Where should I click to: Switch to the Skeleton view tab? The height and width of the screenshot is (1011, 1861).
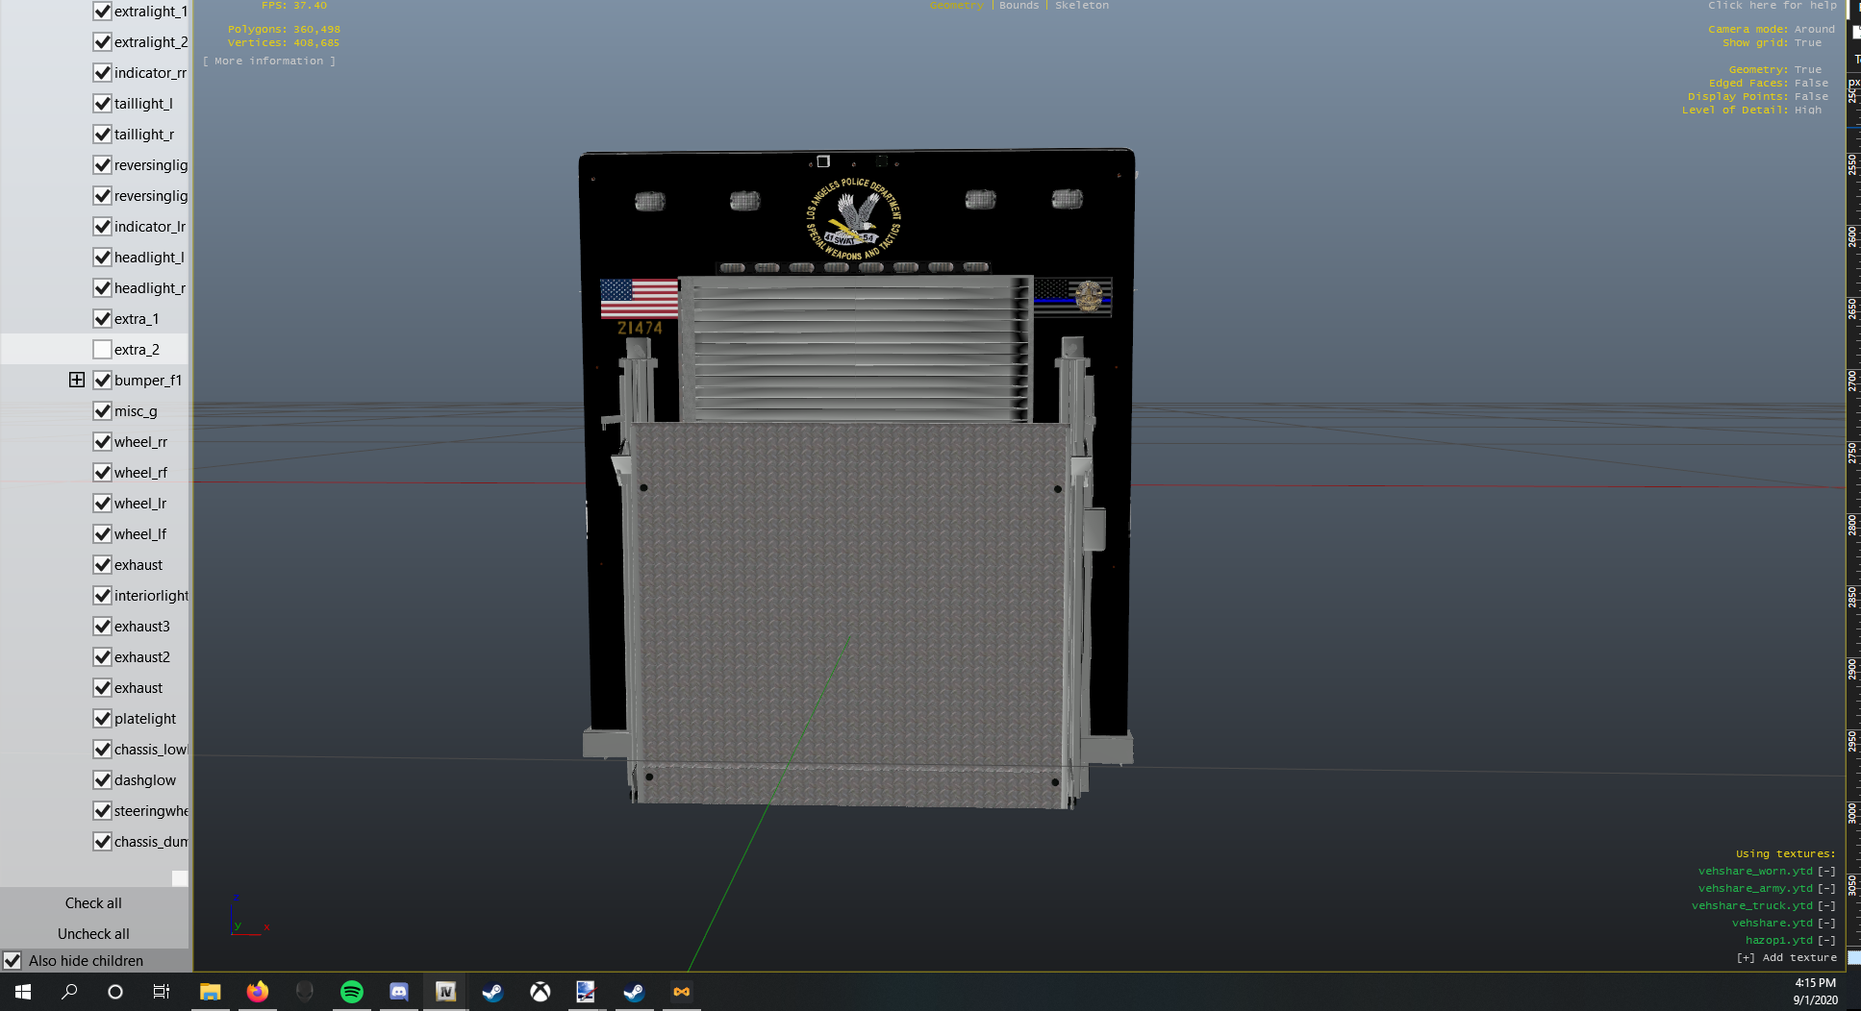tap(1081, 6)
